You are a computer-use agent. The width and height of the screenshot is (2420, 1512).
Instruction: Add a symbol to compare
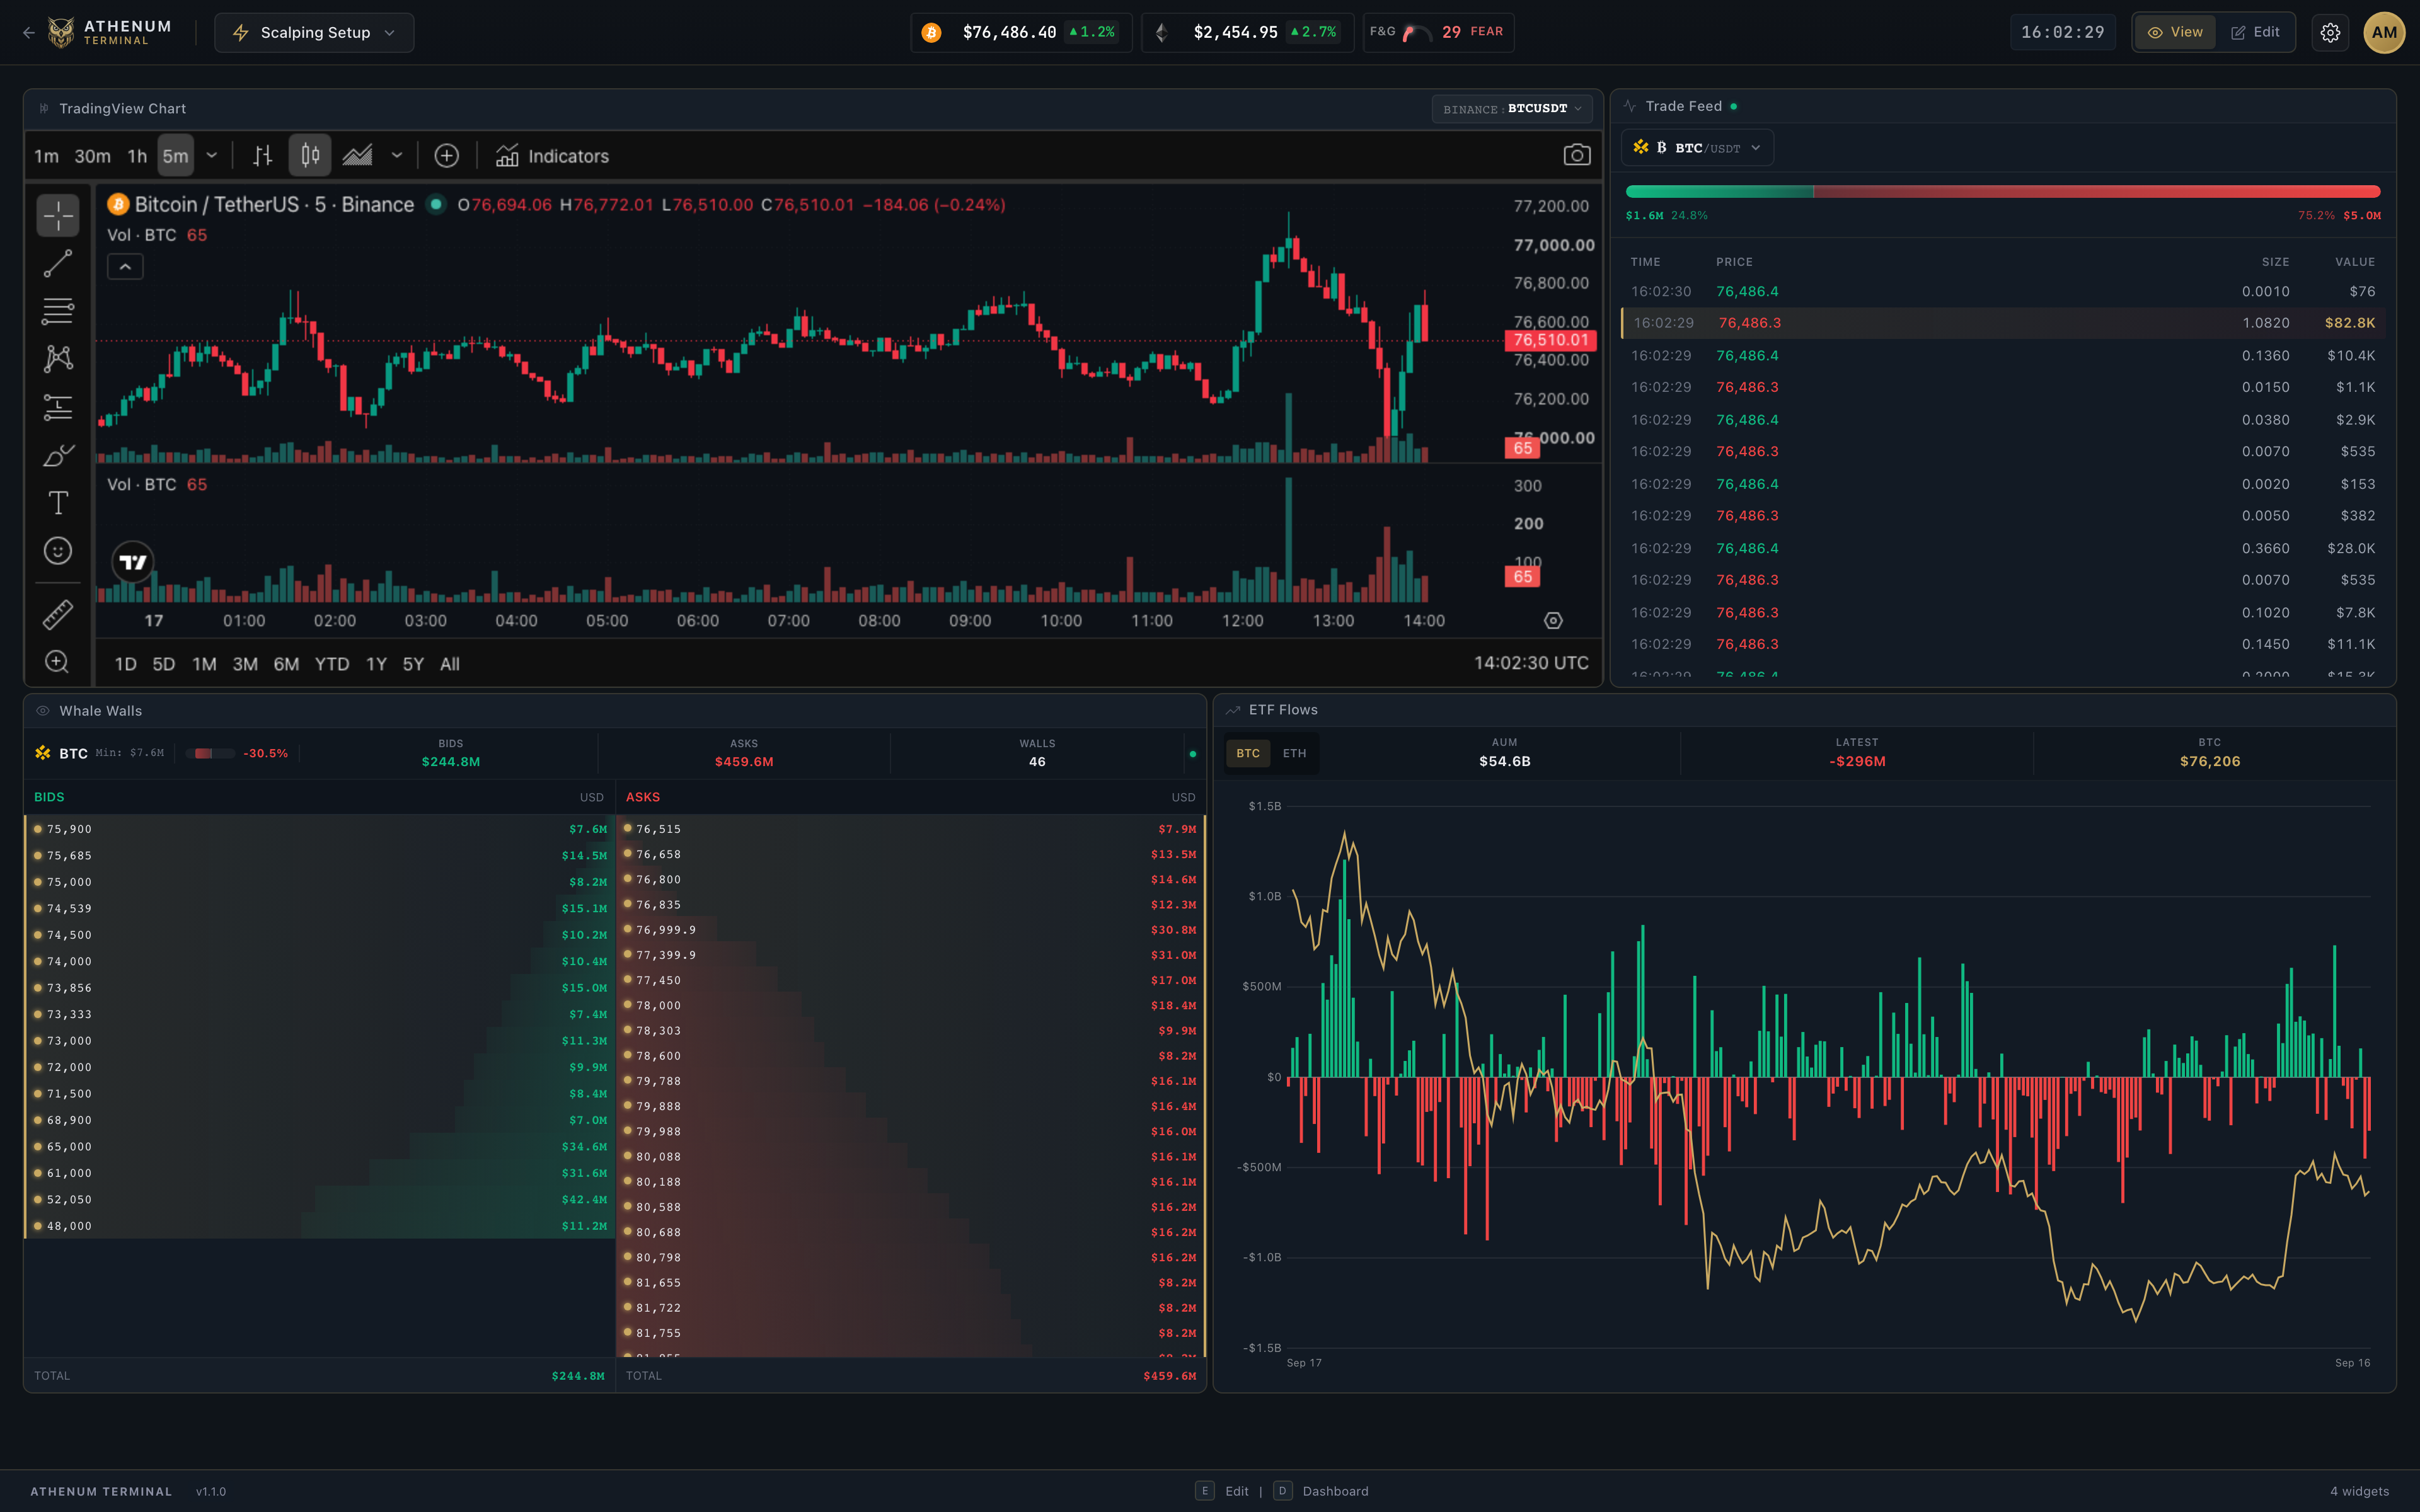(447, 155)
